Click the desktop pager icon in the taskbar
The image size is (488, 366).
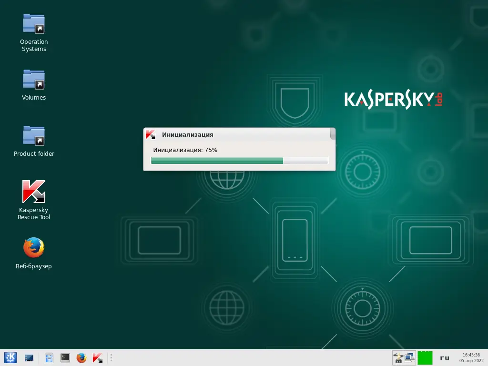[29, 358]
